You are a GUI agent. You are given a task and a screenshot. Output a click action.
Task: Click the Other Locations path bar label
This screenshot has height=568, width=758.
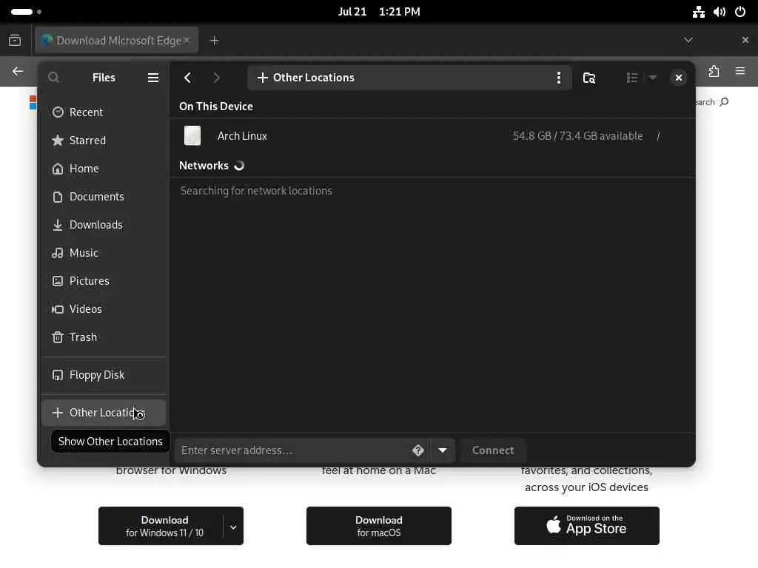pos(314,78)
